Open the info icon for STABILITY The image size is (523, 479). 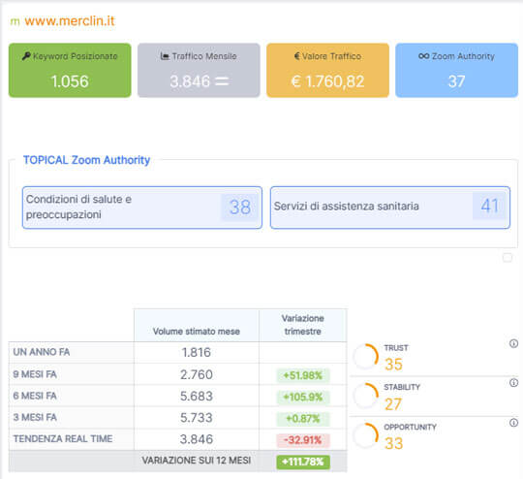click(513, 383)
